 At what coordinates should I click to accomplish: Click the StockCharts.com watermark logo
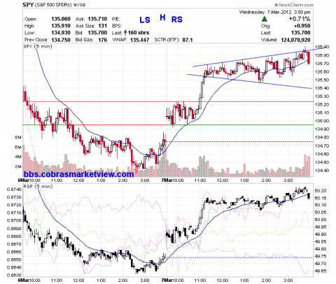294,5
